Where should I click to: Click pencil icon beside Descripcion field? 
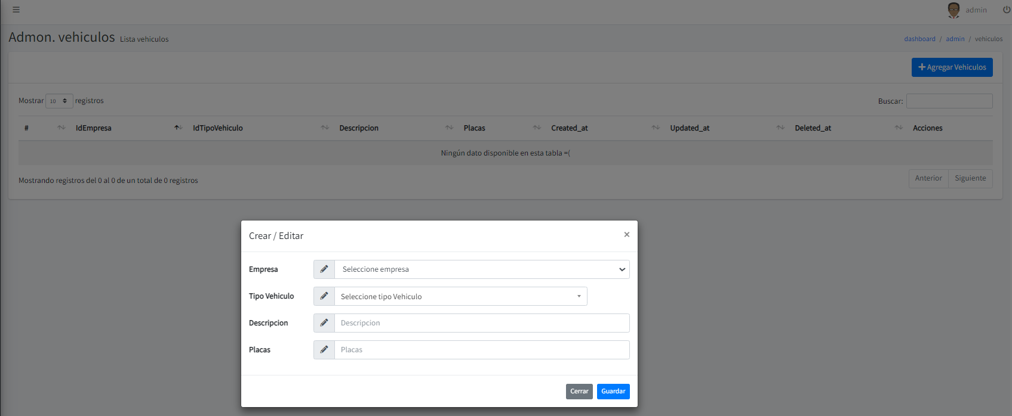(324, 323)
